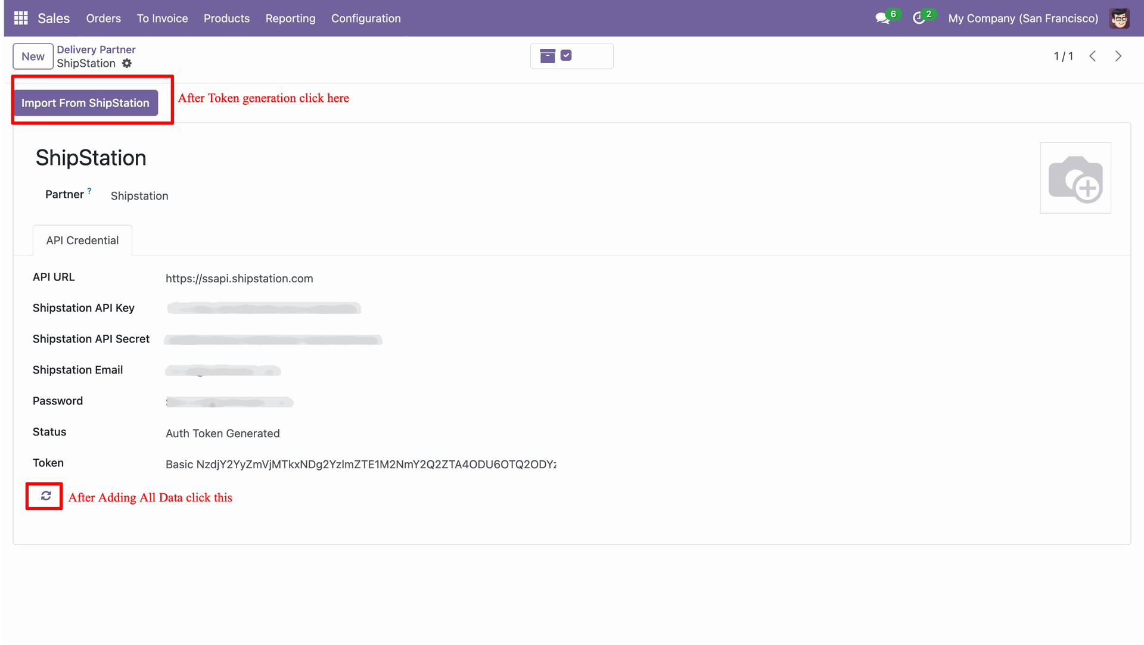This screenshot has height=645, width=1144.
Task: Toggle the checkmark icon in stat button
Action: [x=567, y=55]
